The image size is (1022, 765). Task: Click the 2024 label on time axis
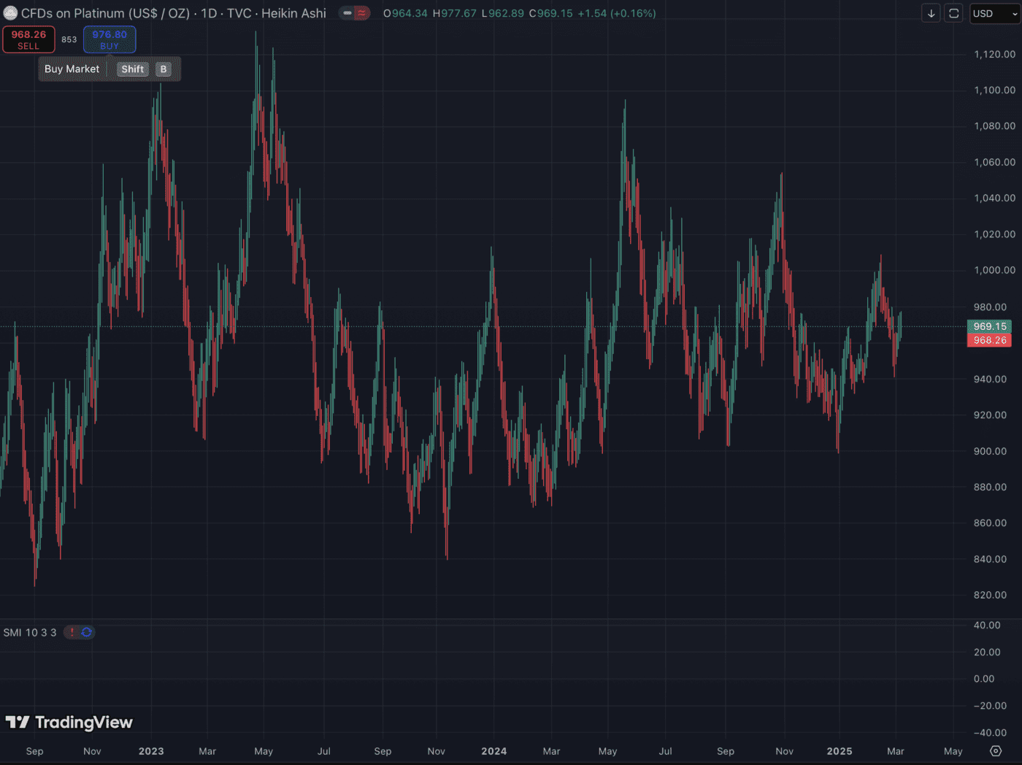click(493, 751)
